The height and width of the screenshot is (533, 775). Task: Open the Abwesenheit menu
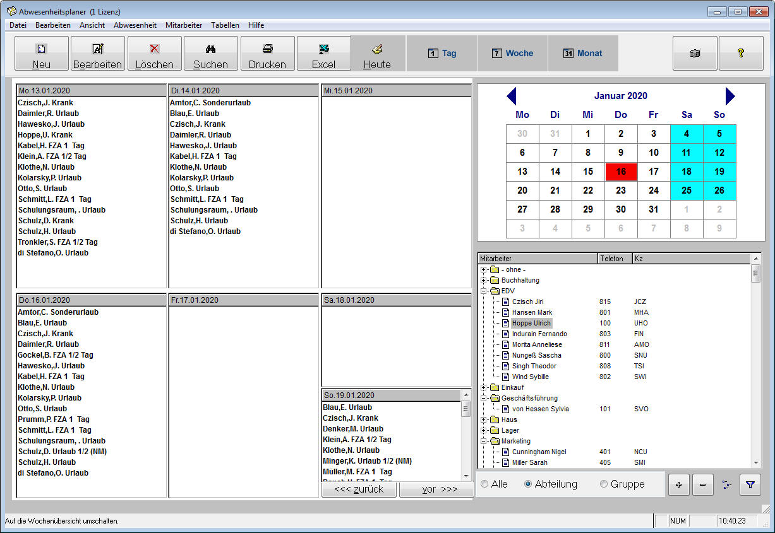point(135,25)
